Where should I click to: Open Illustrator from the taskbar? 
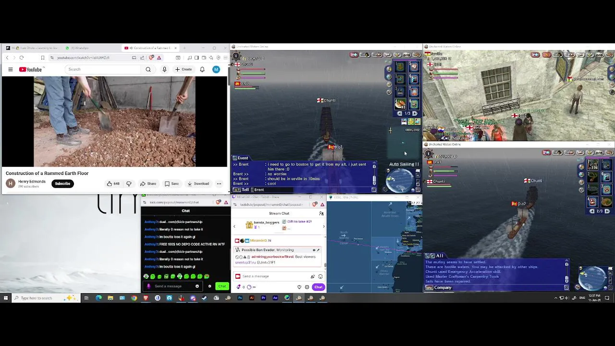pyautogui.click(x=252, y=298)
